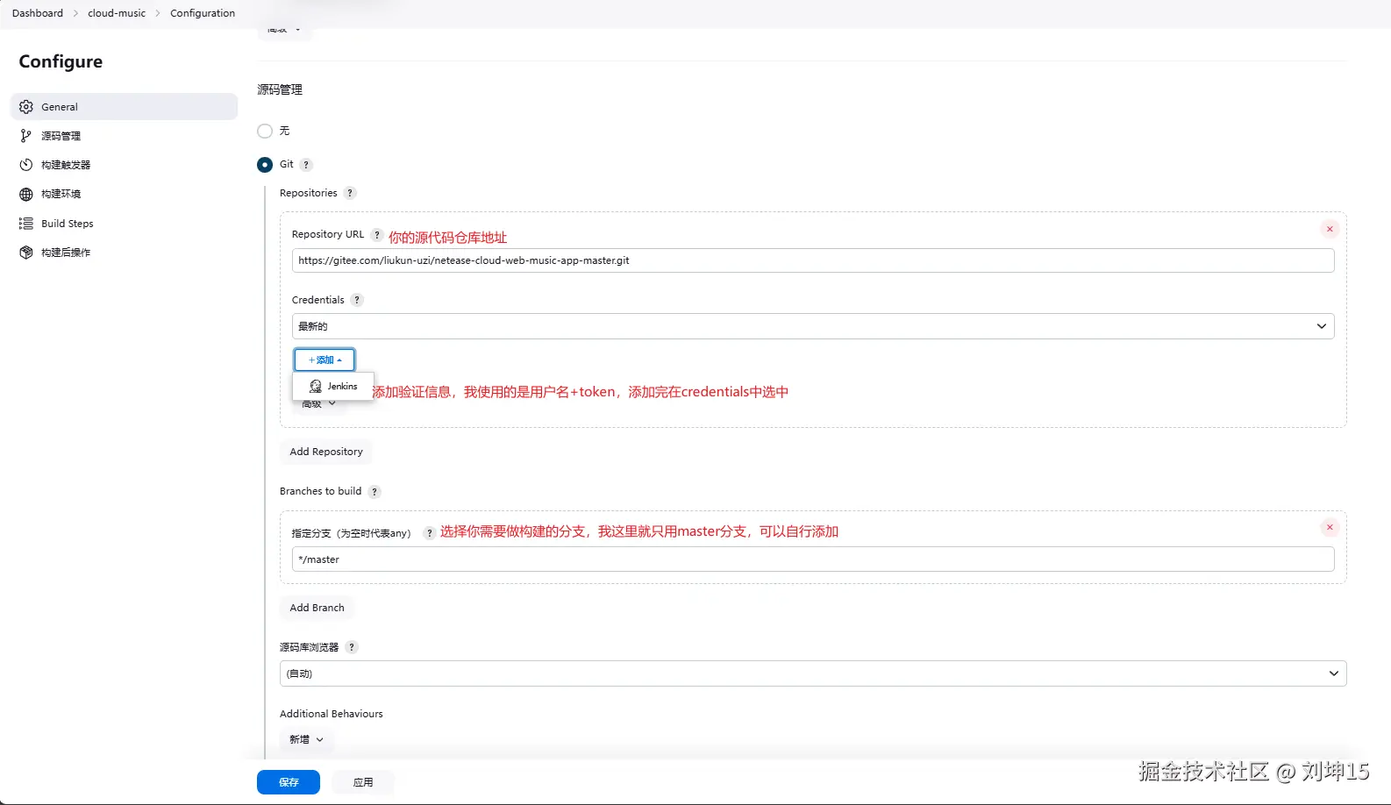Remove the */master branch entry
1391x805 pixels.
pos(1330,527)
